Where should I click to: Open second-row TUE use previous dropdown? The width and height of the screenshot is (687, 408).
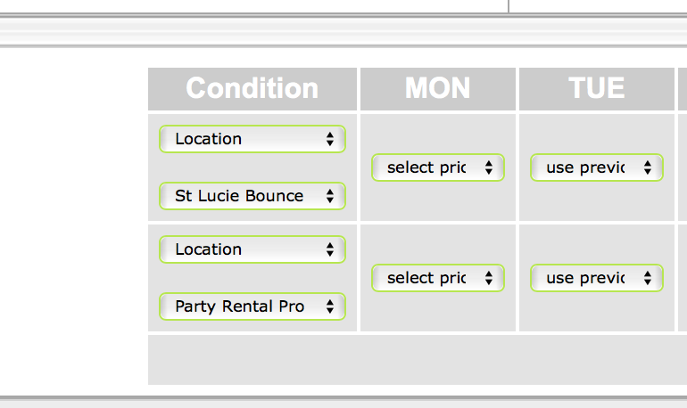(x=596, y=278)
